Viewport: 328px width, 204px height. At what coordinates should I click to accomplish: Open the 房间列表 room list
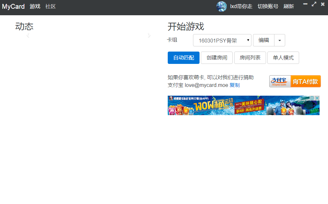click(x=250, y=58)
